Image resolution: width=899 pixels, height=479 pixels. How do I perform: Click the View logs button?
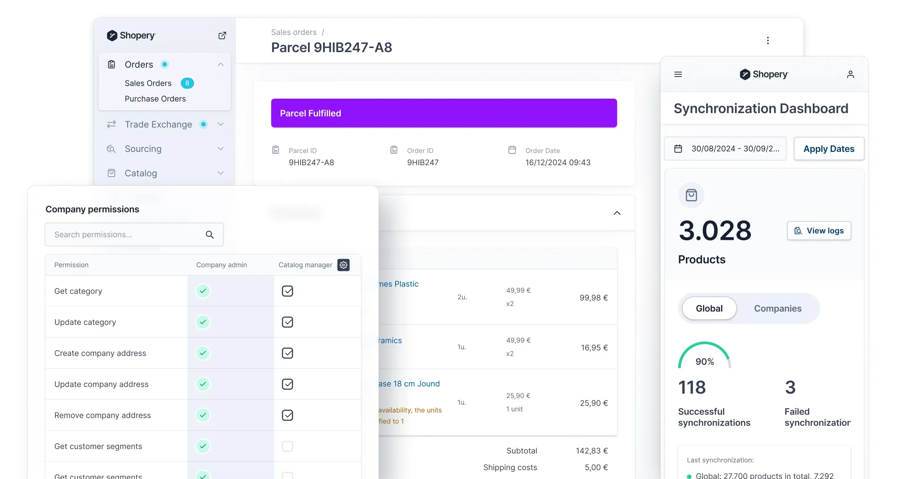tap(819, 231)
